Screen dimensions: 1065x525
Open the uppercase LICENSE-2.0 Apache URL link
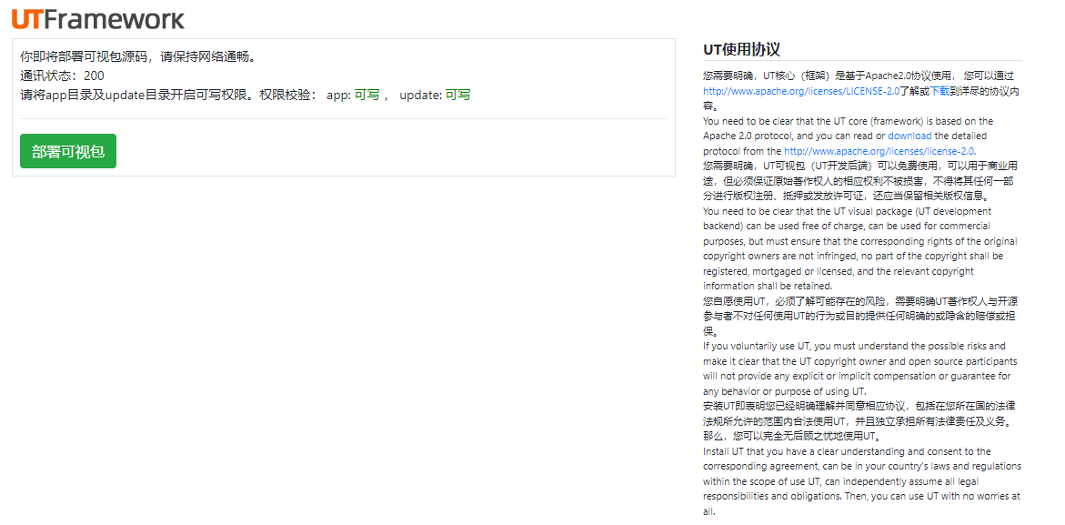[x=800, y=91]
